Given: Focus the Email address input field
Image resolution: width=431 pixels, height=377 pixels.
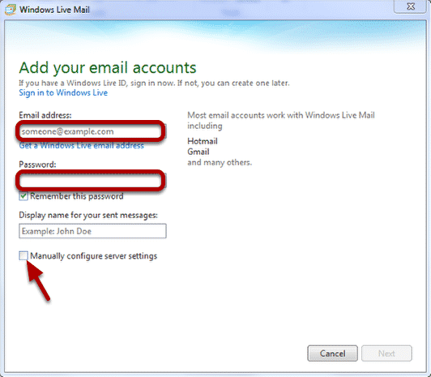Looking at the screenshot, I should (92, 131).
